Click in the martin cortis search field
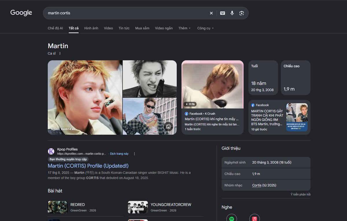Viewport: 347px width, 221px height. 126,13
